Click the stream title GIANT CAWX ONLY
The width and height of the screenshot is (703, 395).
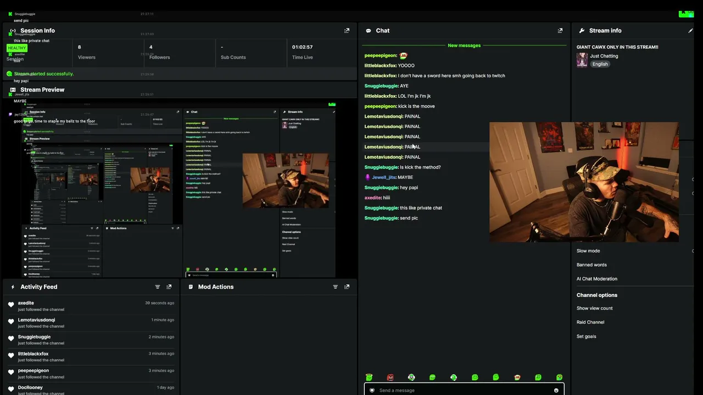click(x=617, y=47)
